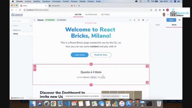The width and height of the screenshot is (192, 108).
Task: Open the PLAYGROUND tab
Action: [x=91, y=15]
